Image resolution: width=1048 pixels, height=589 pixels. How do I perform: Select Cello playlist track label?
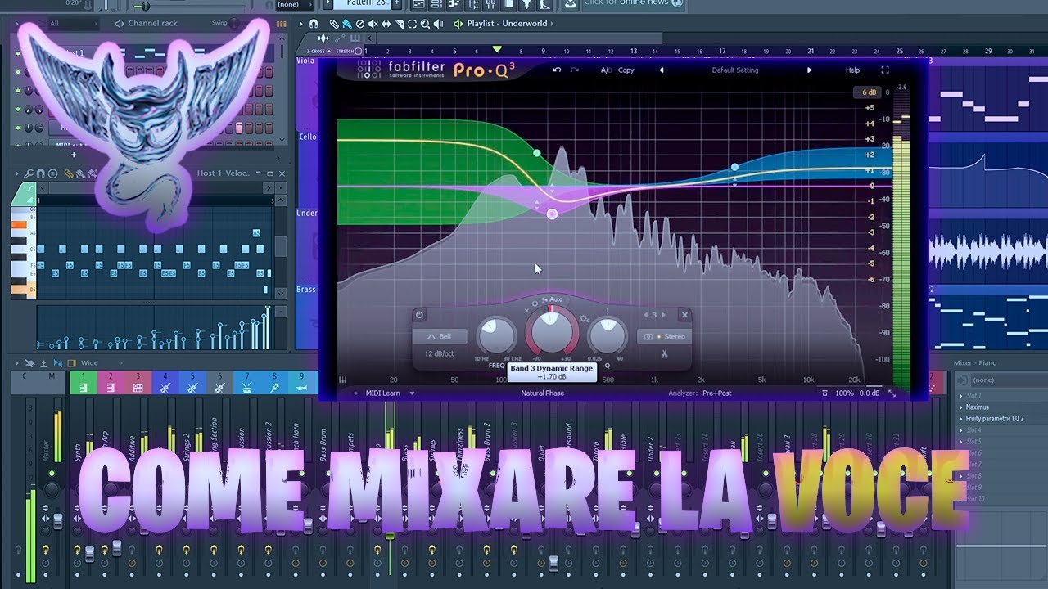coord(307,137)
